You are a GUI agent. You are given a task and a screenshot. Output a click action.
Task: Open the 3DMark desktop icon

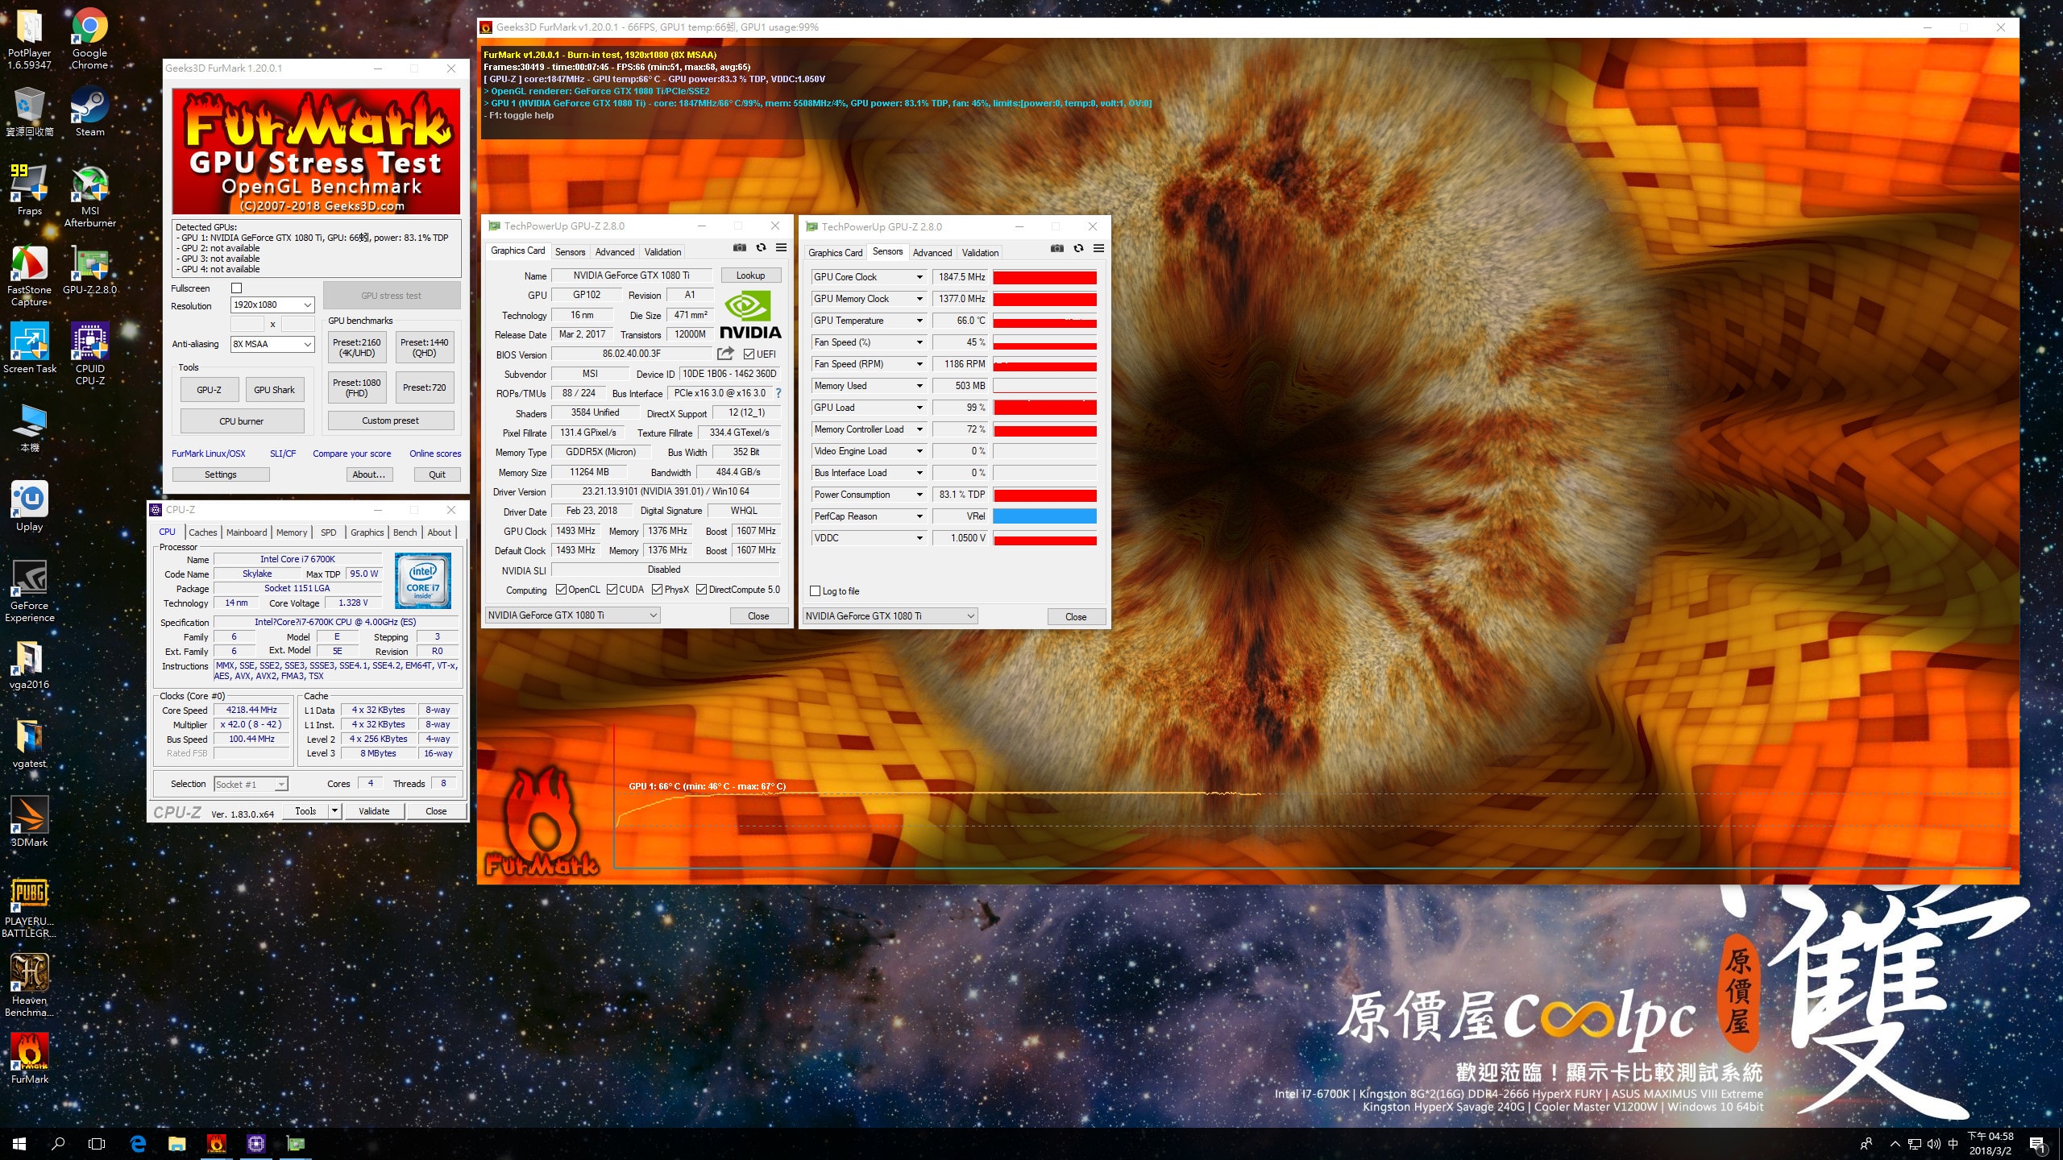(30, 822)
